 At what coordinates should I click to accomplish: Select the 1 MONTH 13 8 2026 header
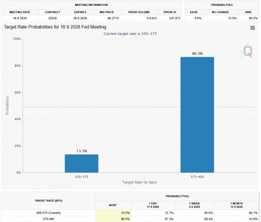[x=237, y=205]
